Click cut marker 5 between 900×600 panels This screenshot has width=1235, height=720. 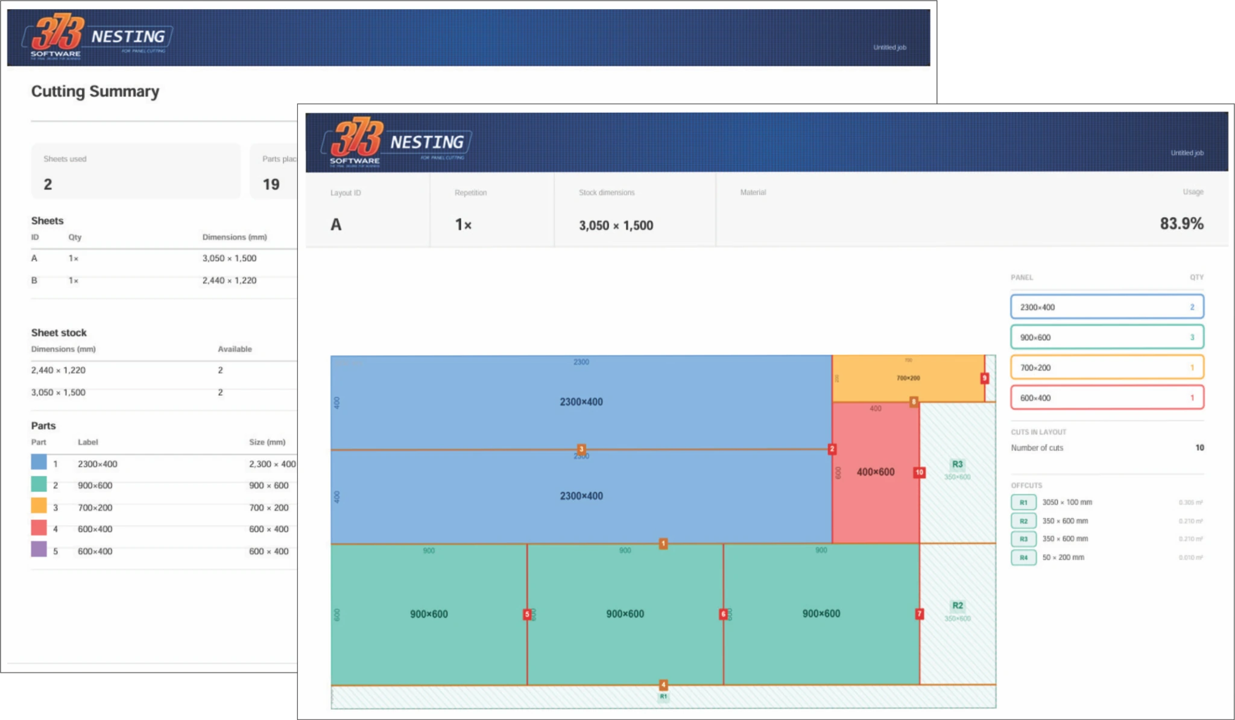pos(527,614)
